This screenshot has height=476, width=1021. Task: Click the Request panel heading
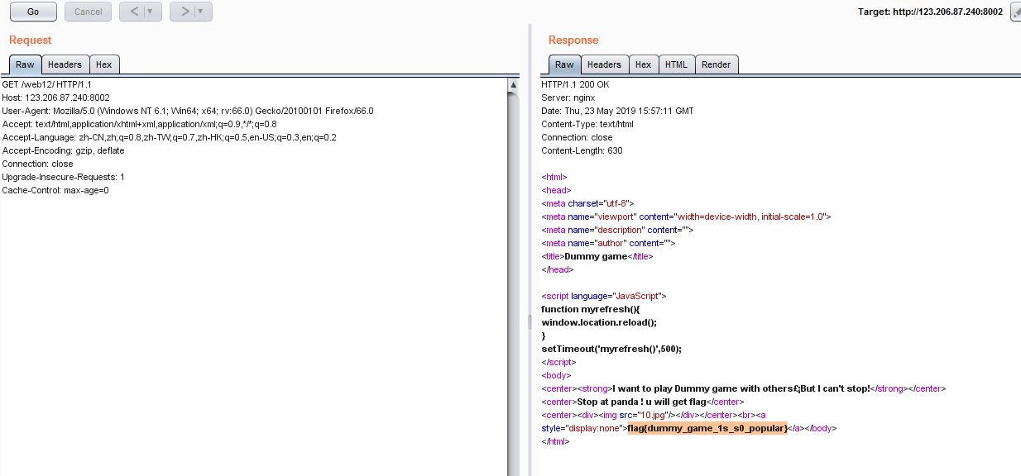[30, 40]
